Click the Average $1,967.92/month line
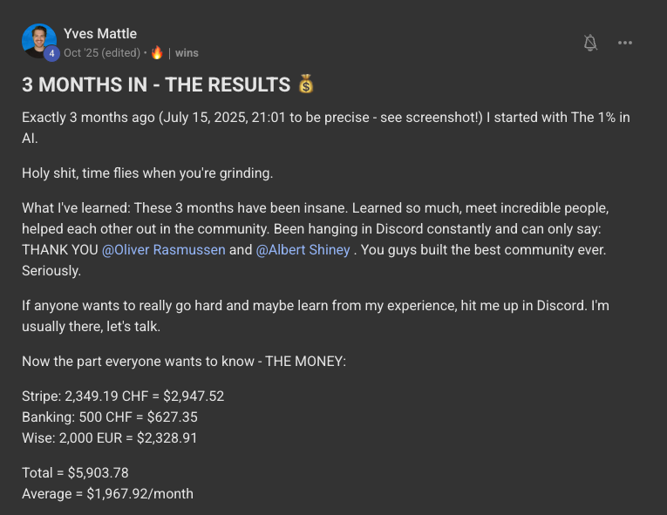 pos(107,493)
